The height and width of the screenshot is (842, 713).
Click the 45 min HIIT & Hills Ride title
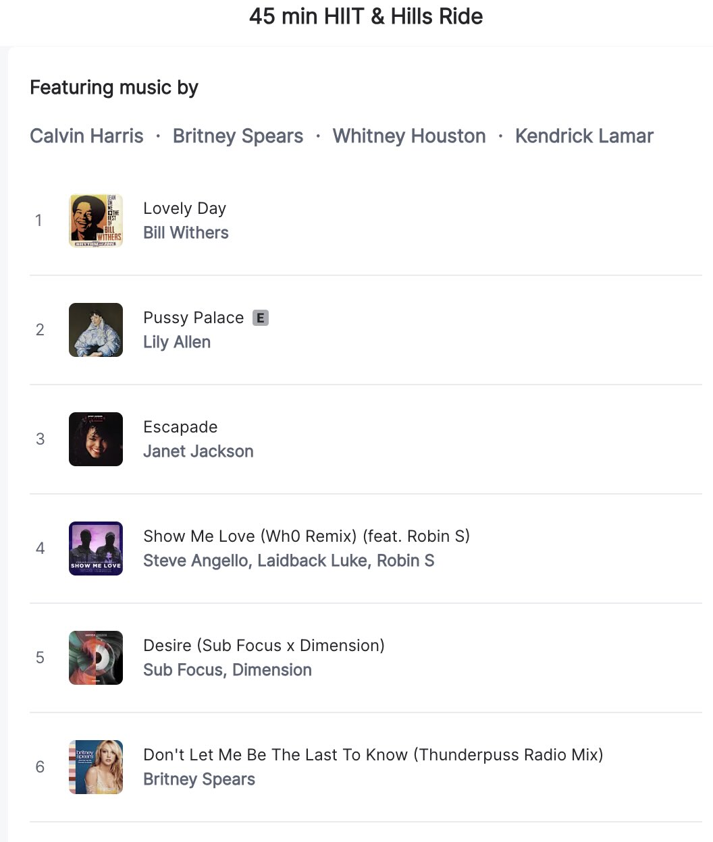[x=367, y=16]
